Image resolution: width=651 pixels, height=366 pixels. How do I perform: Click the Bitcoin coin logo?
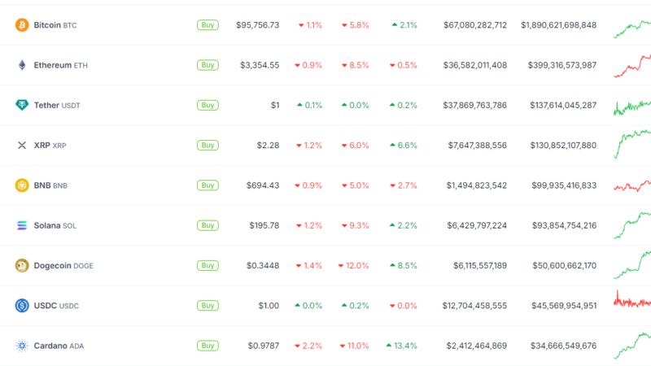tap(22, 25)
